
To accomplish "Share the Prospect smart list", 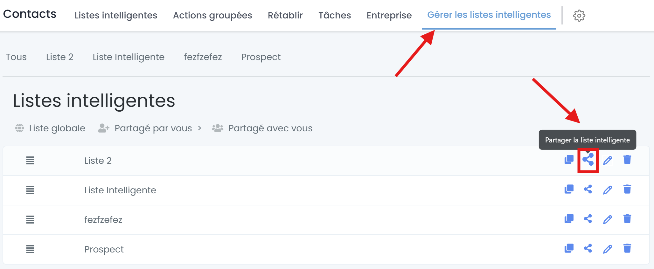I will tap(588, 248).
